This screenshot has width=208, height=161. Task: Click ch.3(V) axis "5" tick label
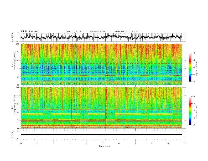coord(18,131)
